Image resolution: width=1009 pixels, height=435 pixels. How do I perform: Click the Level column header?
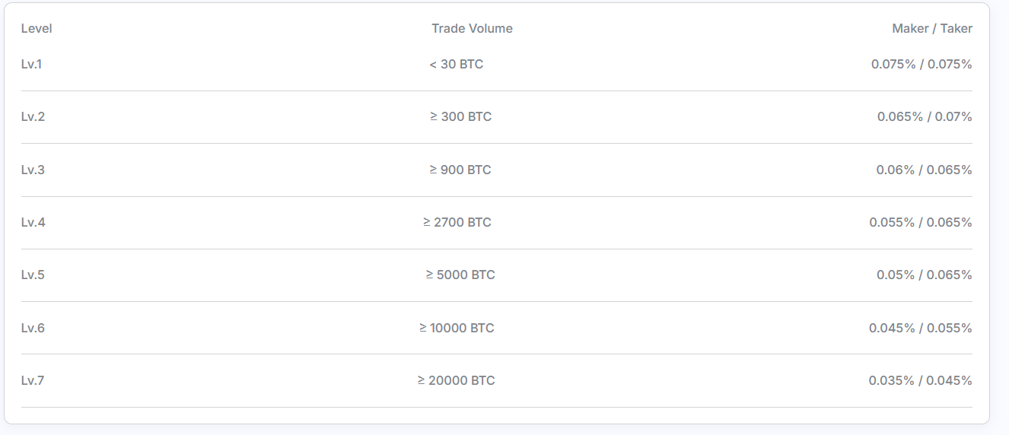click(37, 28)
